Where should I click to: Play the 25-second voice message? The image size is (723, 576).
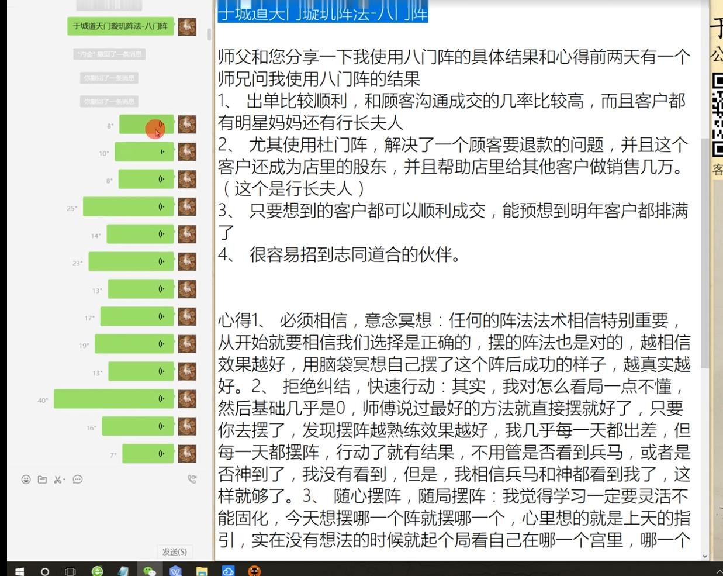(129, 206)
